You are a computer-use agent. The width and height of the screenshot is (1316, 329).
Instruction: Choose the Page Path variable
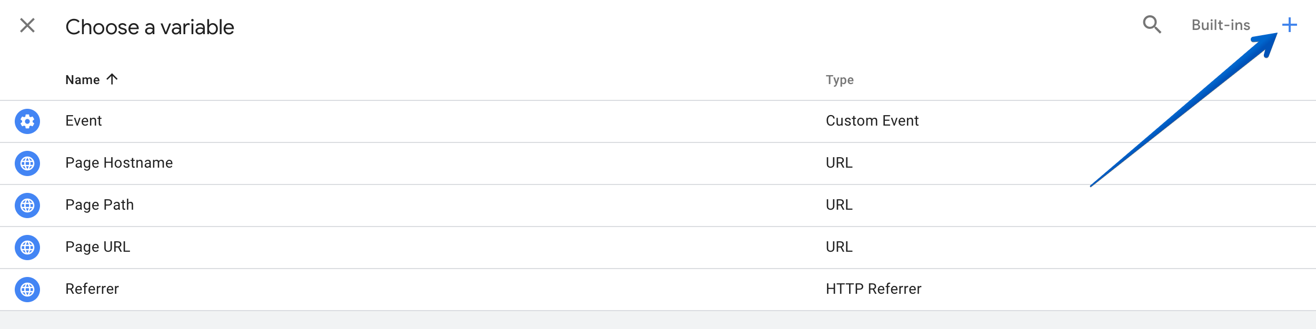click(x=658, y=205)
